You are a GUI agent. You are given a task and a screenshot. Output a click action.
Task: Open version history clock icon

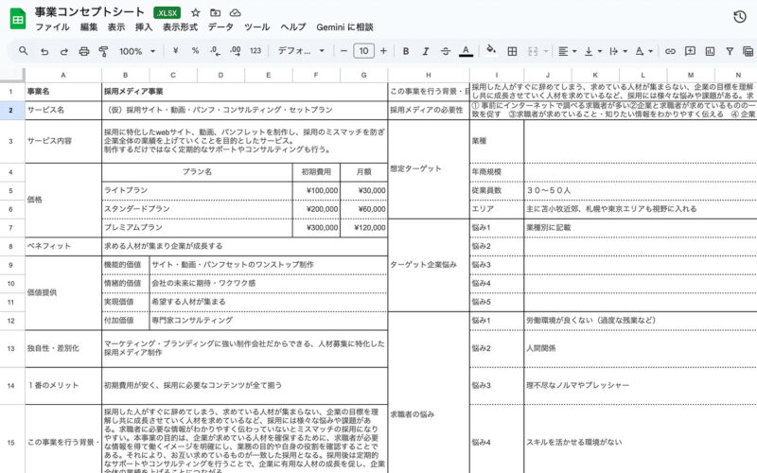pos(740,16)
